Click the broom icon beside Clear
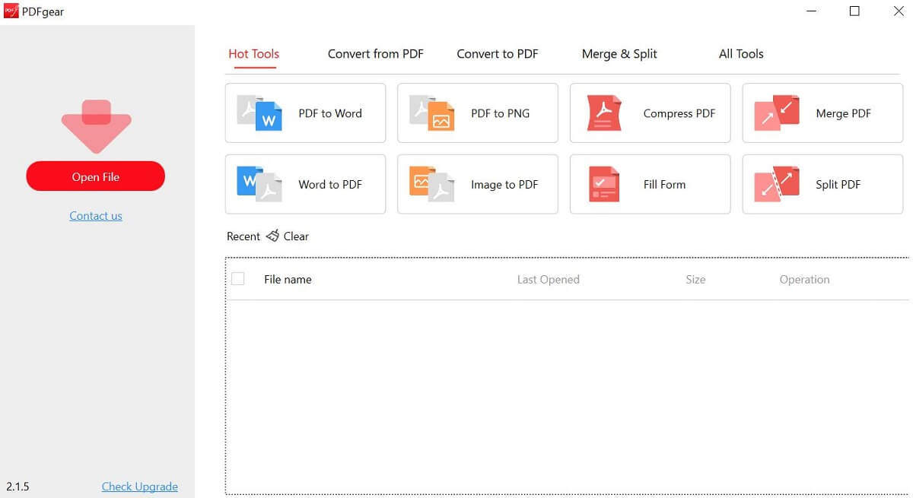Viewport: 913px width, 498px height. pos(272,236)
